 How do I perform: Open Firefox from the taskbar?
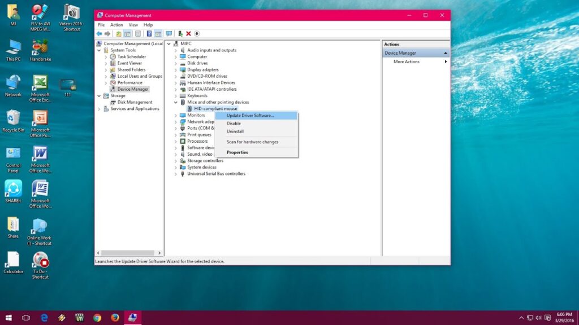[115, 318]
